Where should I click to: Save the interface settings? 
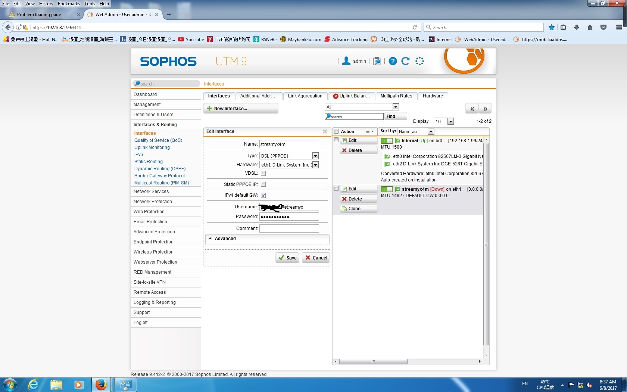(287, 258)
